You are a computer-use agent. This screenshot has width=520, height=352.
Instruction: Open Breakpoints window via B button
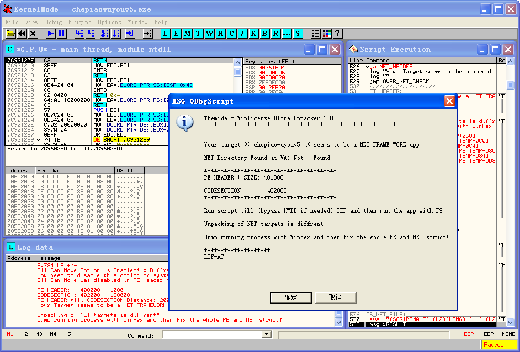coord(264,33)
